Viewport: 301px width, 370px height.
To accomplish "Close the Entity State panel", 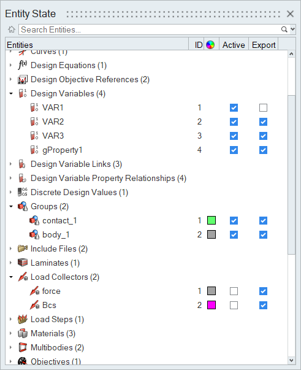I will click(x=290, y=13).
